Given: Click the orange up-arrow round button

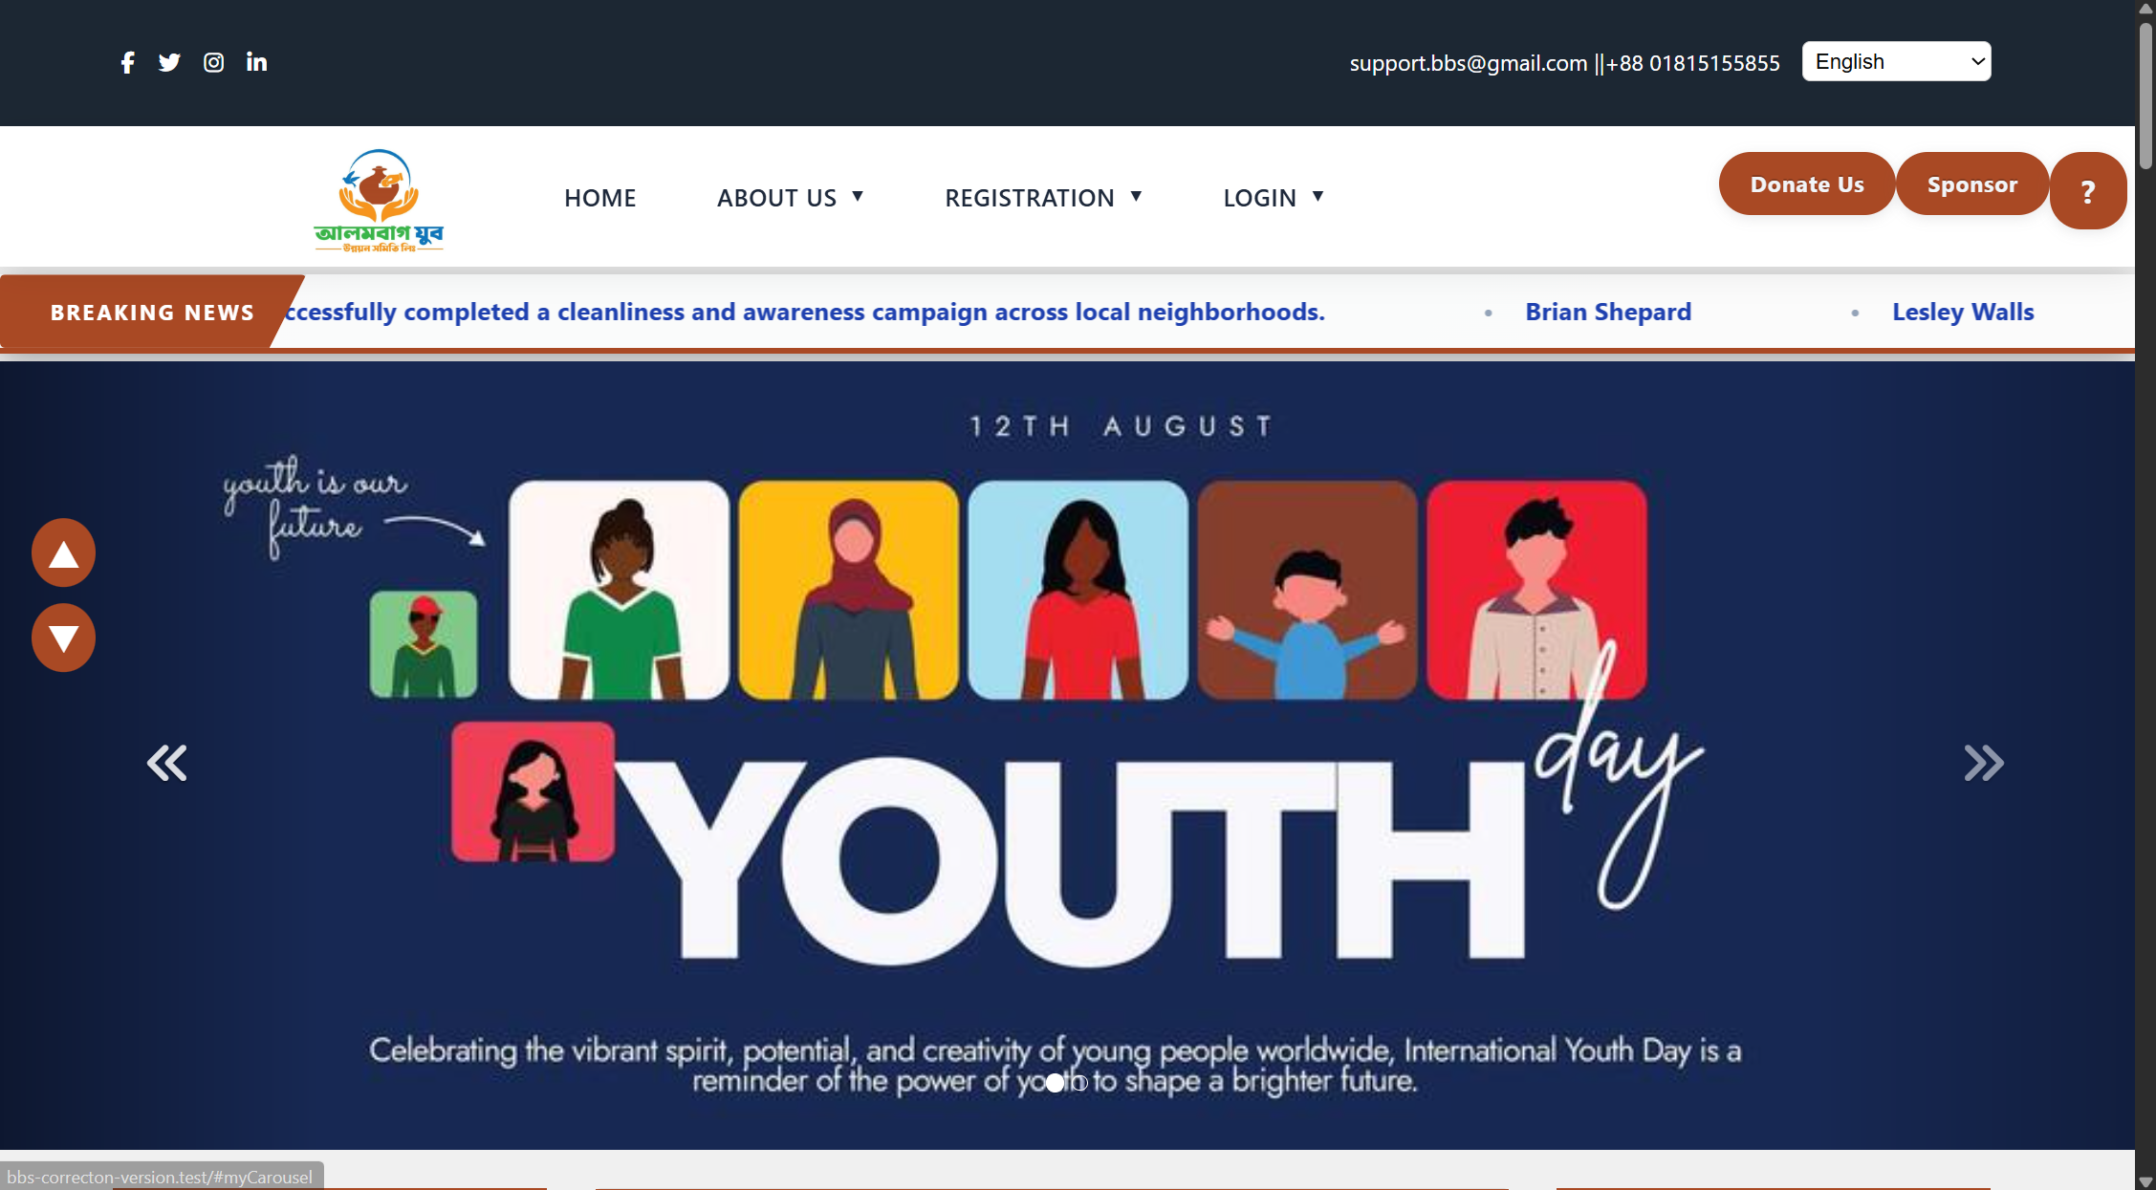Looking at the screenshot, I should click(x=63, y=552).
